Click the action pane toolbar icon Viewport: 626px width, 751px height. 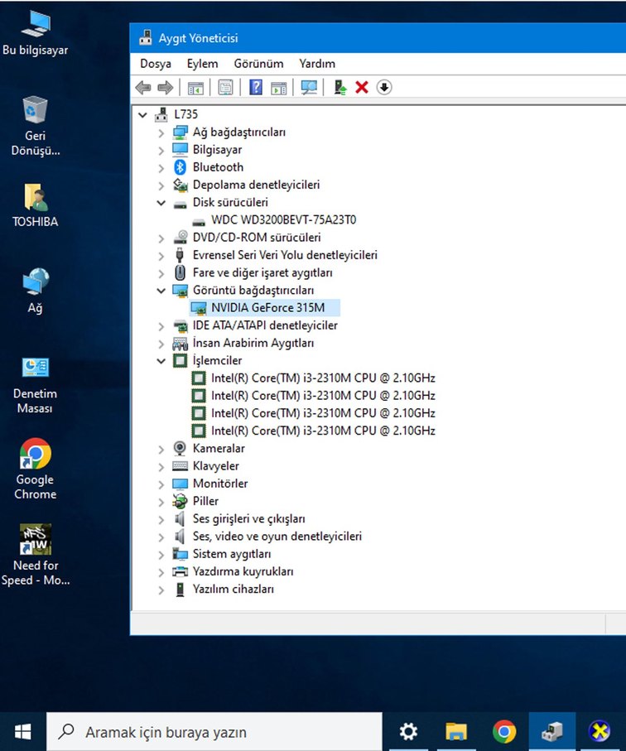point(279,88)
